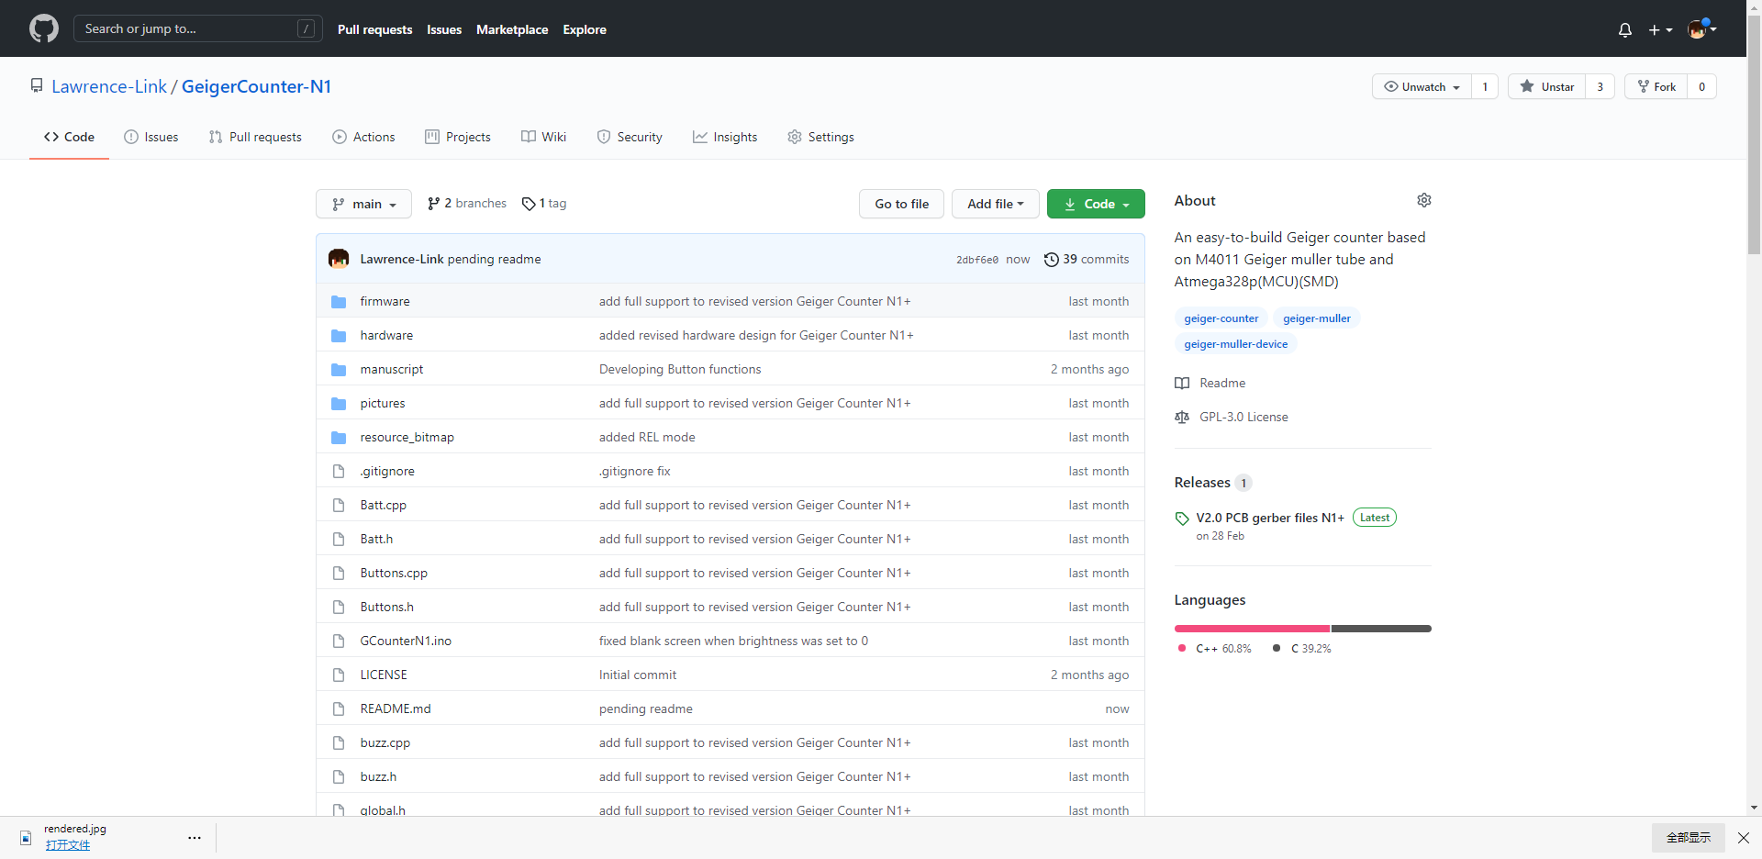View the watchers count 1
This screenshot has height=859, width=1762.
pyautogui.click(x=1485, y=86)
